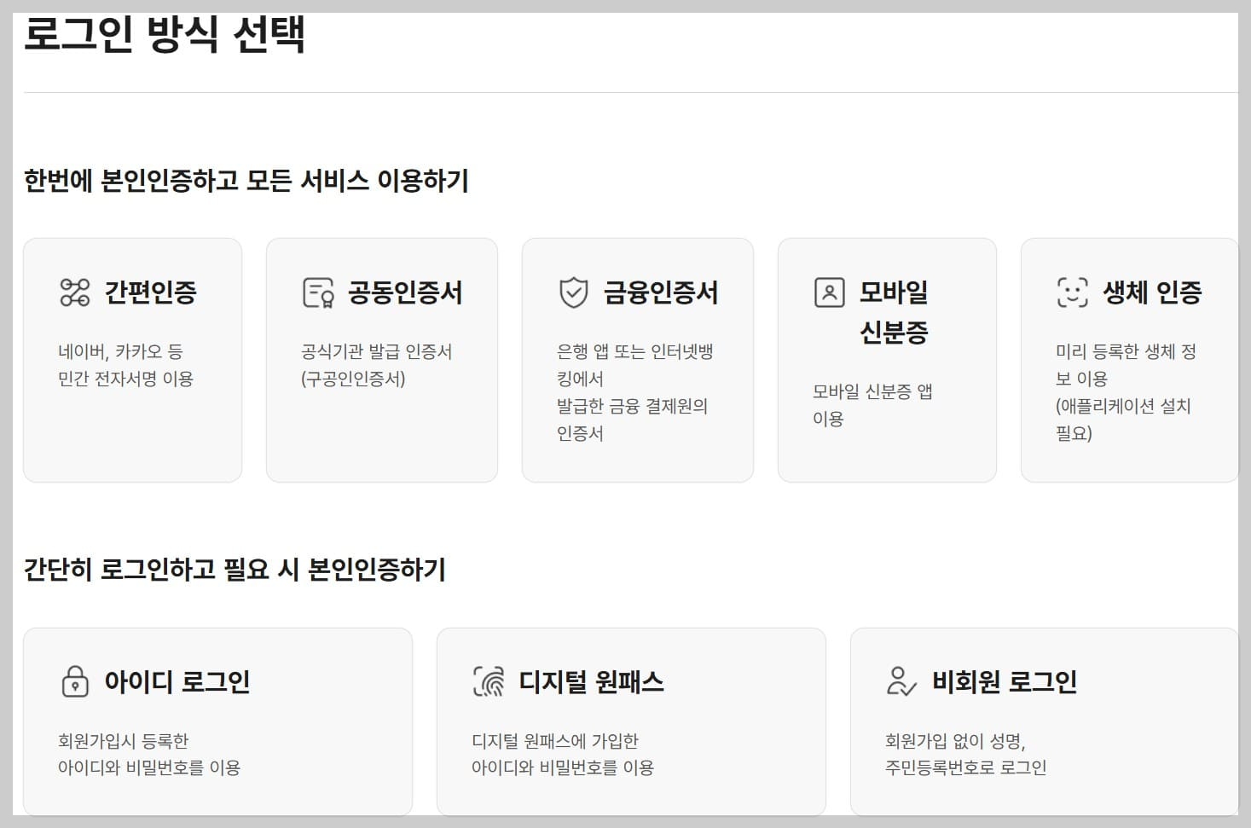Viewport: 1251px width, 828px height.
Task: Open the 모바일 신분증 login card
Action: 887,358
